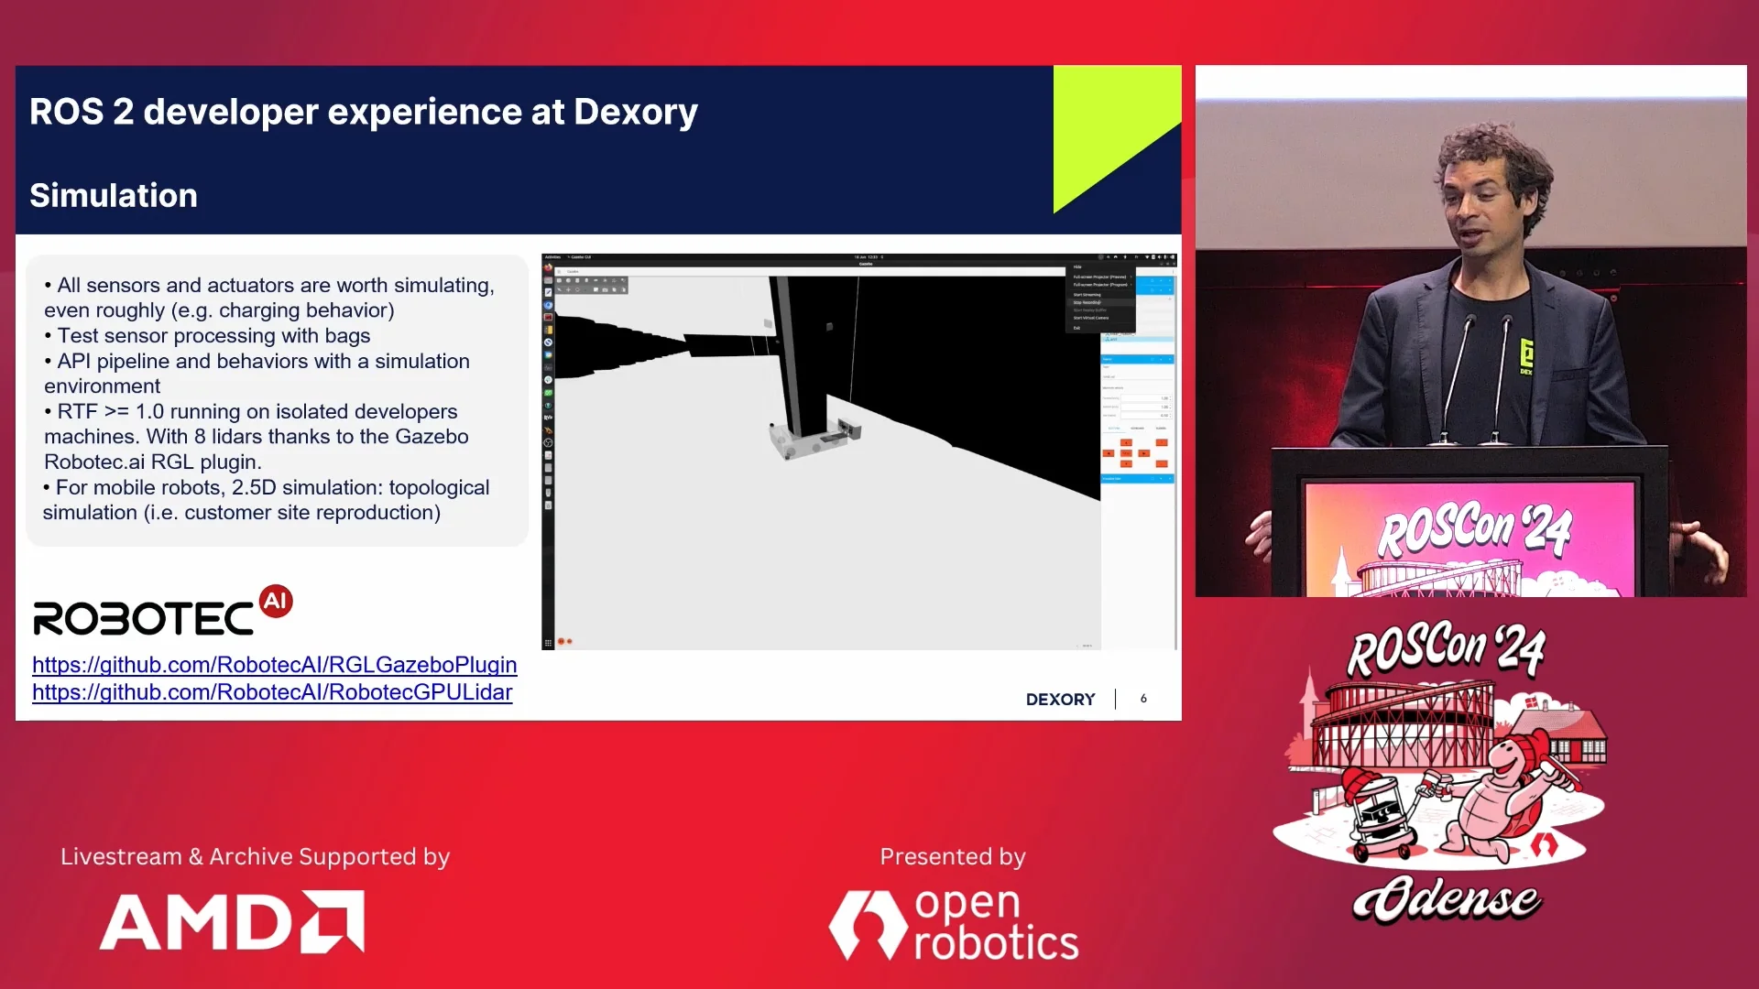Open the RobotecGPULidar GitHub link

(x=272, y=692)
